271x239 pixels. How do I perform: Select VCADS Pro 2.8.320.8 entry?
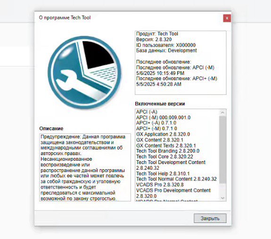[160, 185]
